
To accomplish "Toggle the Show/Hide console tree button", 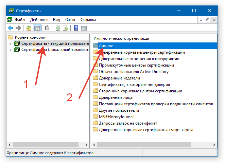I will pyautogui.click(x=37, y=28).
